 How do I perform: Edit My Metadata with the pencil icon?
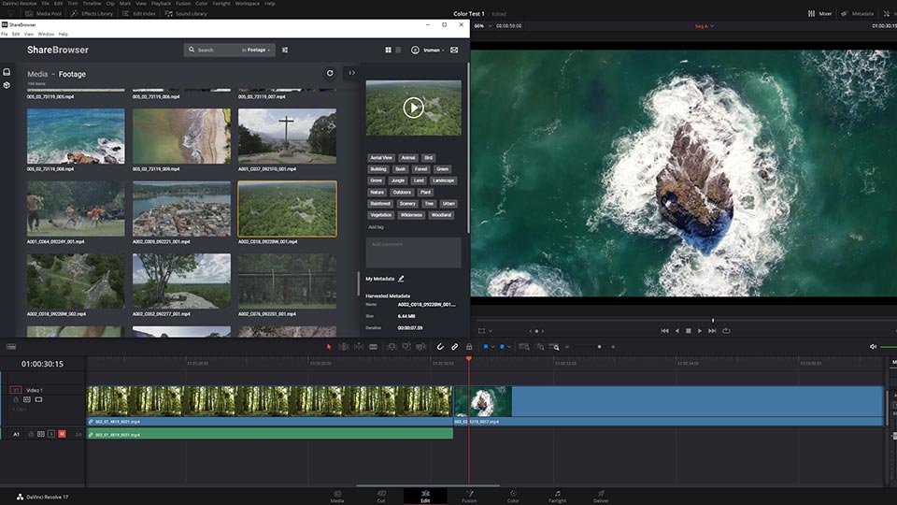(401, 279)
